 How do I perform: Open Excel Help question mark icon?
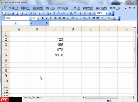(110, 14)
